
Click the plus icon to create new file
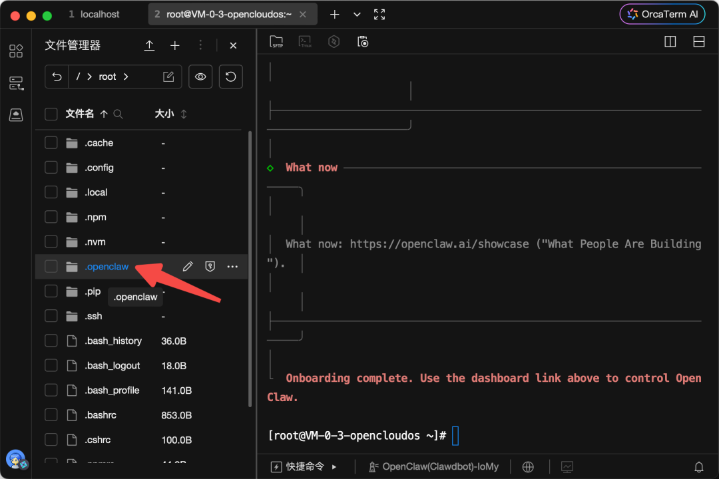[175, 45]
